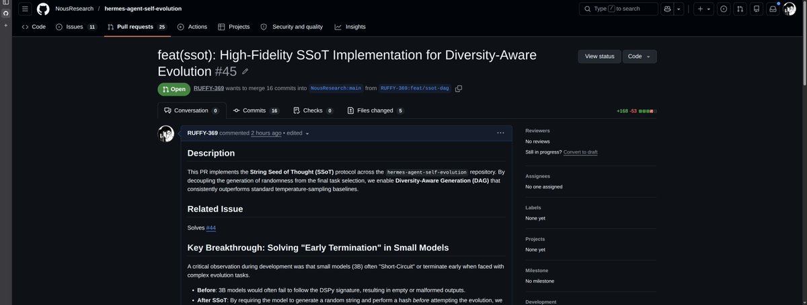807x305 pixels.
Task: Switch to the Issues tab
Action: (x=76, y=27)
